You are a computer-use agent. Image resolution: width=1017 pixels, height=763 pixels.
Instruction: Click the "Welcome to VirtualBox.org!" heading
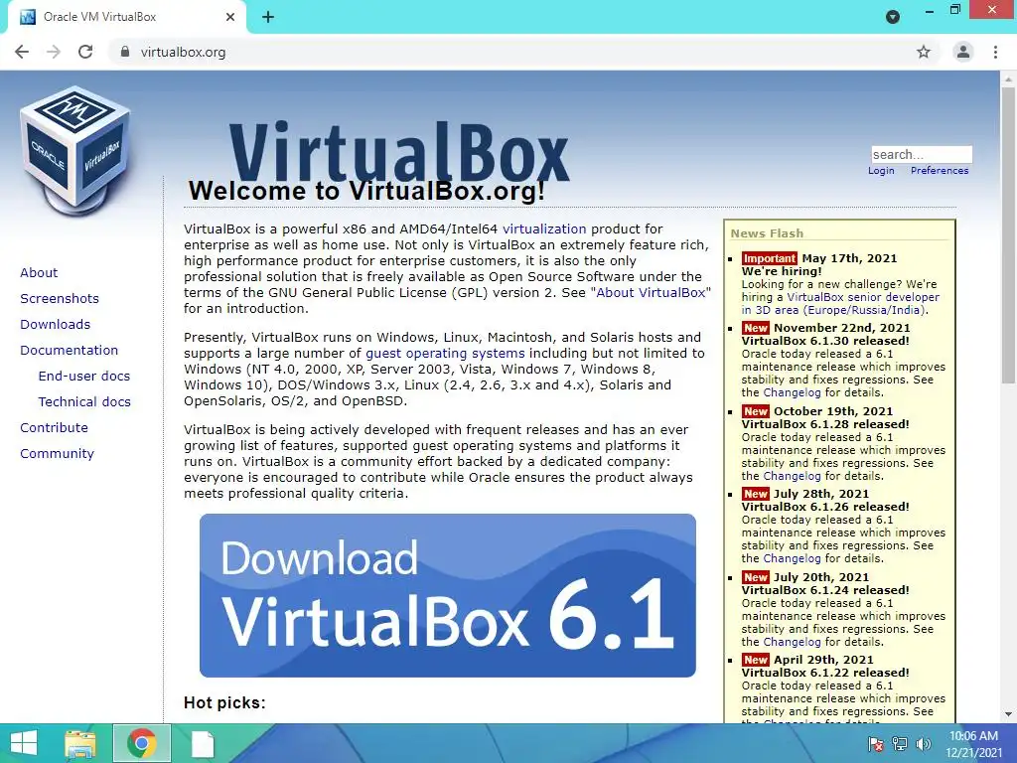[366, 191]
